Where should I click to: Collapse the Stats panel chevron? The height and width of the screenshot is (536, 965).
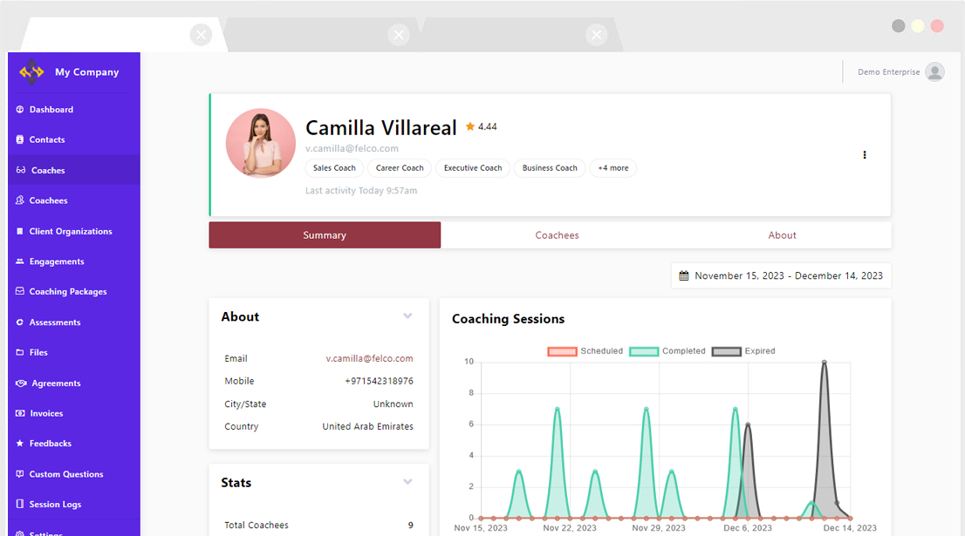[407, 482]
